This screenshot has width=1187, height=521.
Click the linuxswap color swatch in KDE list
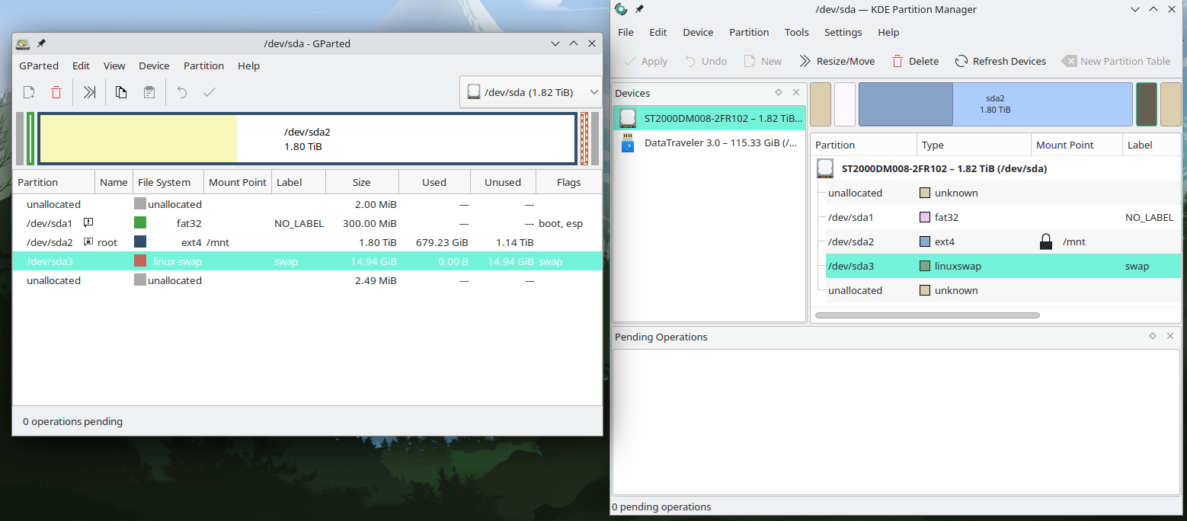(925, 266)
